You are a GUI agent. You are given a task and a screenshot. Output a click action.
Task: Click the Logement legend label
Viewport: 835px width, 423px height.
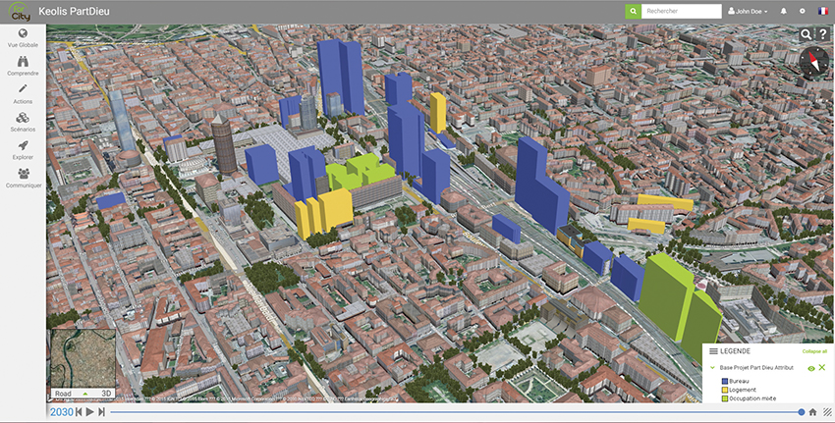tap(743, 390)
